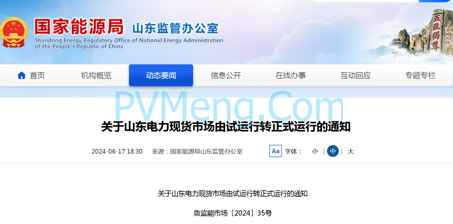The image size is (453, 224).
Task: Click the national emblem logo
Action: pos(14,33)
